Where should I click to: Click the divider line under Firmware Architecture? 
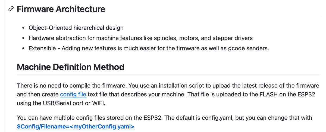click(x=169, y=17)
